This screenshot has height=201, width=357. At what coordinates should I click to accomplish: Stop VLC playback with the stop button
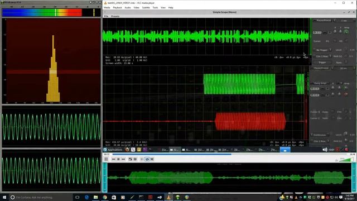(118, 159)
